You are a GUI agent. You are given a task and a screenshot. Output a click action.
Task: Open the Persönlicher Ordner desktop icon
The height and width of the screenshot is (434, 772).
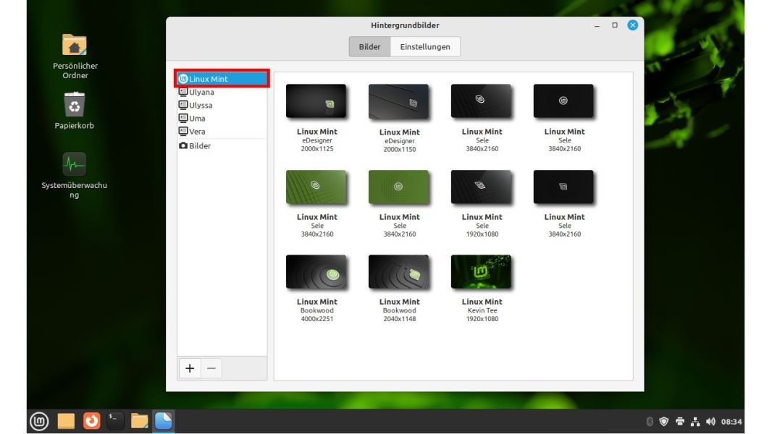coord(75,56)
